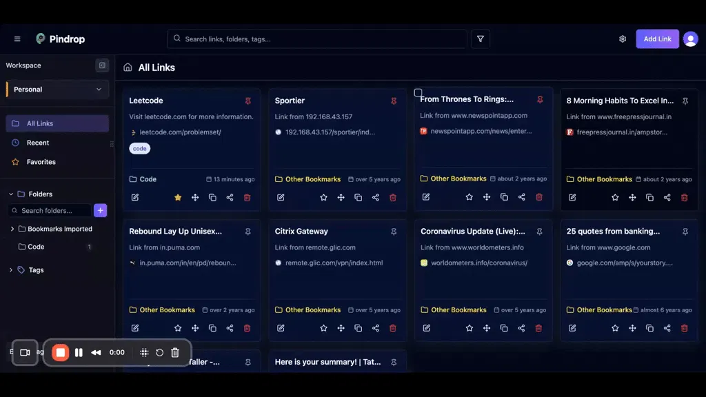706x397 pixels.
Task: Copy the From Thrones To Rings link
Action: (x=504, y=197)
